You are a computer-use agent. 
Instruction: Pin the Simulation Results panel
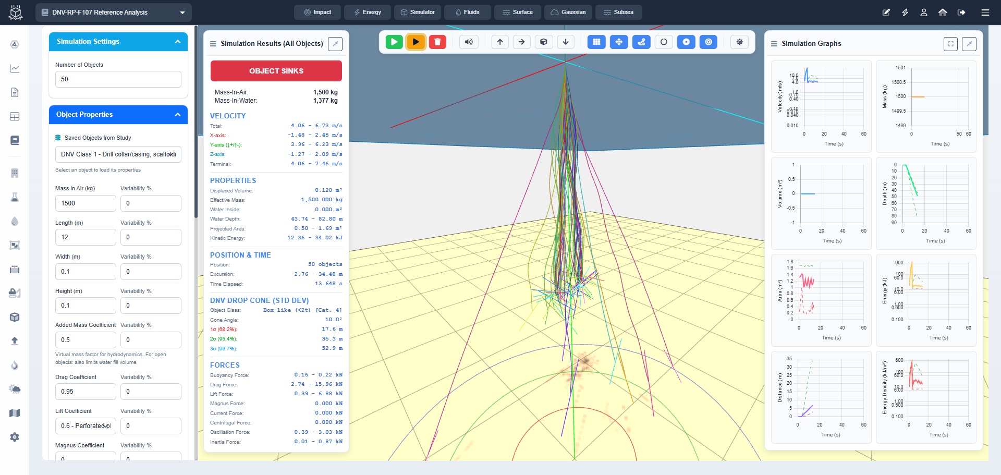(335, 44)
